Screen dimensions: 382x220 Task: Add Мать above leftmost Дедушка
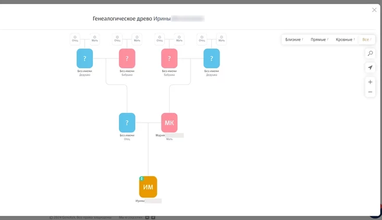(x=94, y=39)
